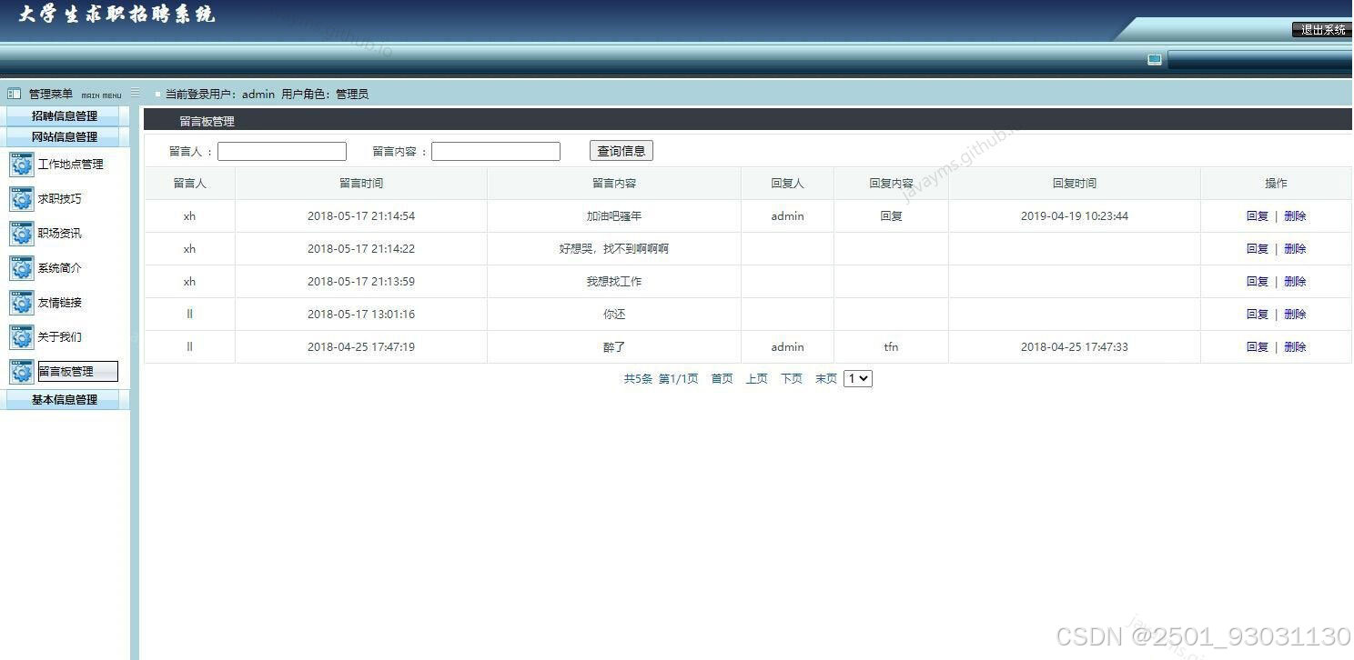Screen dimensions: 1354x660
Task: Click message text 我想找工作
Action: pos(614,282)
